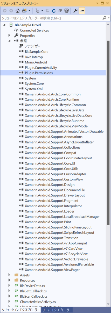Click the CharacteristicsActivity.cs C# file icon

click(16, 302)
